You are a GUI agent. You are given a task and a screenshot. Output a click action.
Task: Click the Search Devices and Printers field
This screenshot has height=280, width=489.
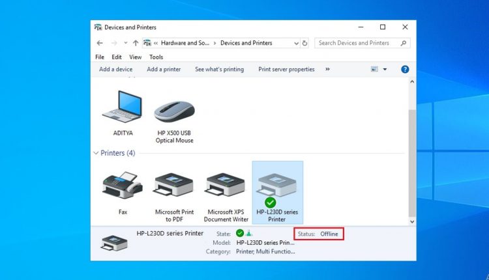362,43
